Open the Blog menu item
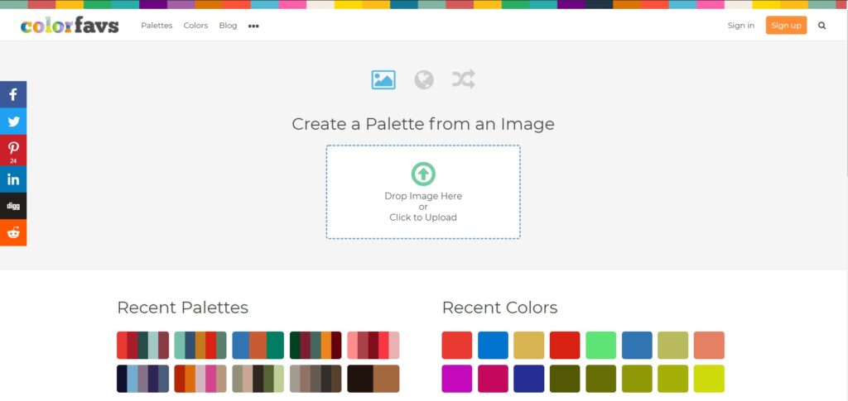Viewport: 848px width, 401px height. 229,26
